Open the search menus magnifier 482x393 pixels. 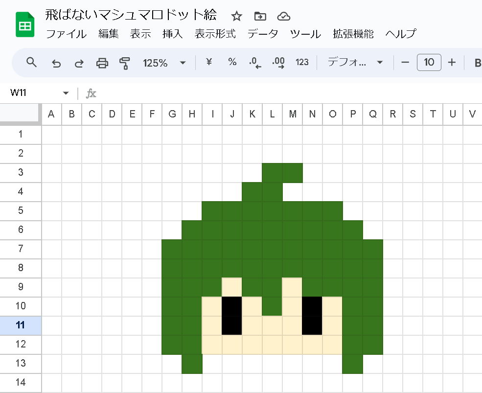pos(31,63)
